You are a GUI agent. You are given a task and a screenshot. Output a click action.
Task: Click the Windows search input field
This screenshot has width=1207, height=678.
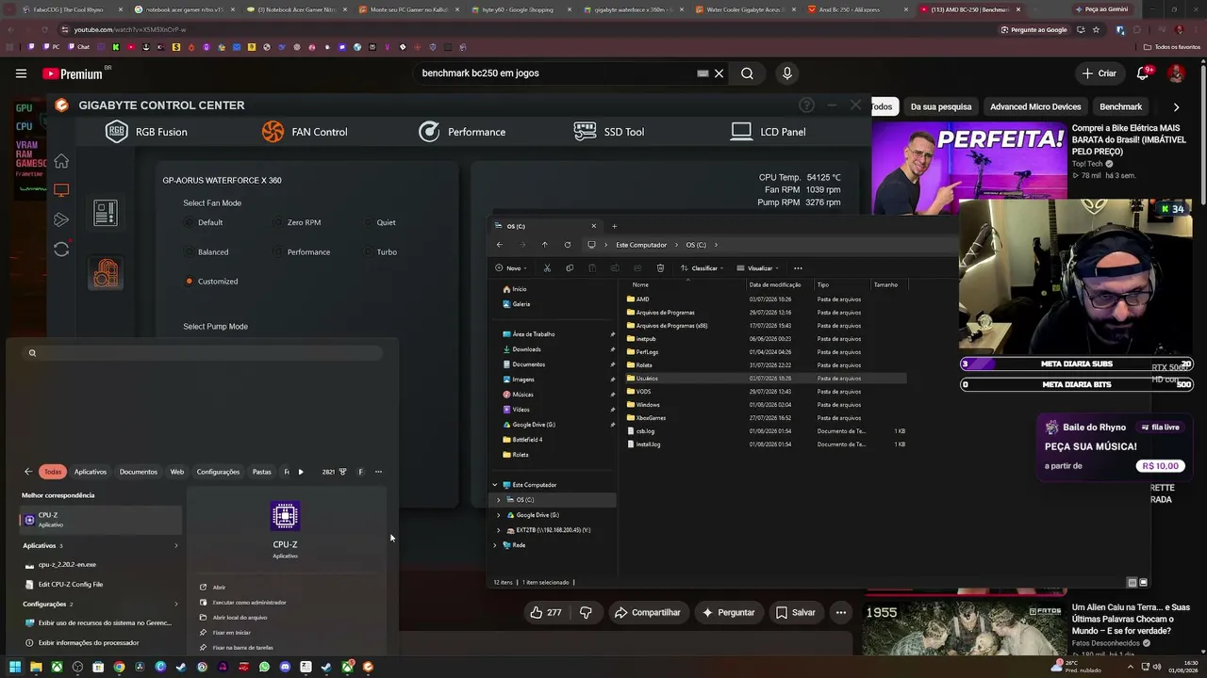point(204,353)
